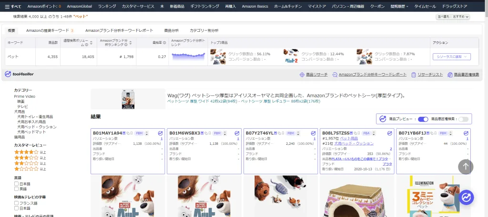Click the copy icon beside B01MAY1A94

pos(128,133)
